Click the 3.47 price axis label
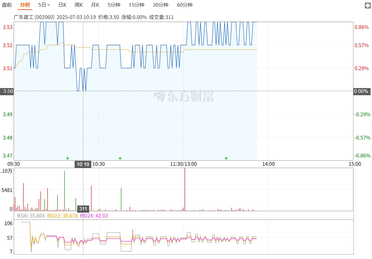 (8, 156)
